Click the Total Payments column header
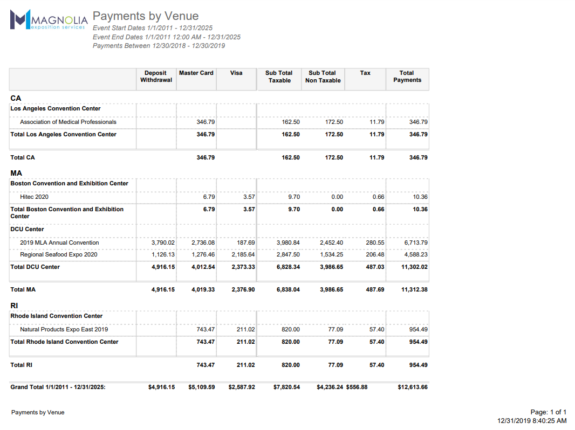 [407, 77]
